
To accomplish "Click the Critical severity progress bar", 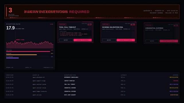I will tap(28, 51).
